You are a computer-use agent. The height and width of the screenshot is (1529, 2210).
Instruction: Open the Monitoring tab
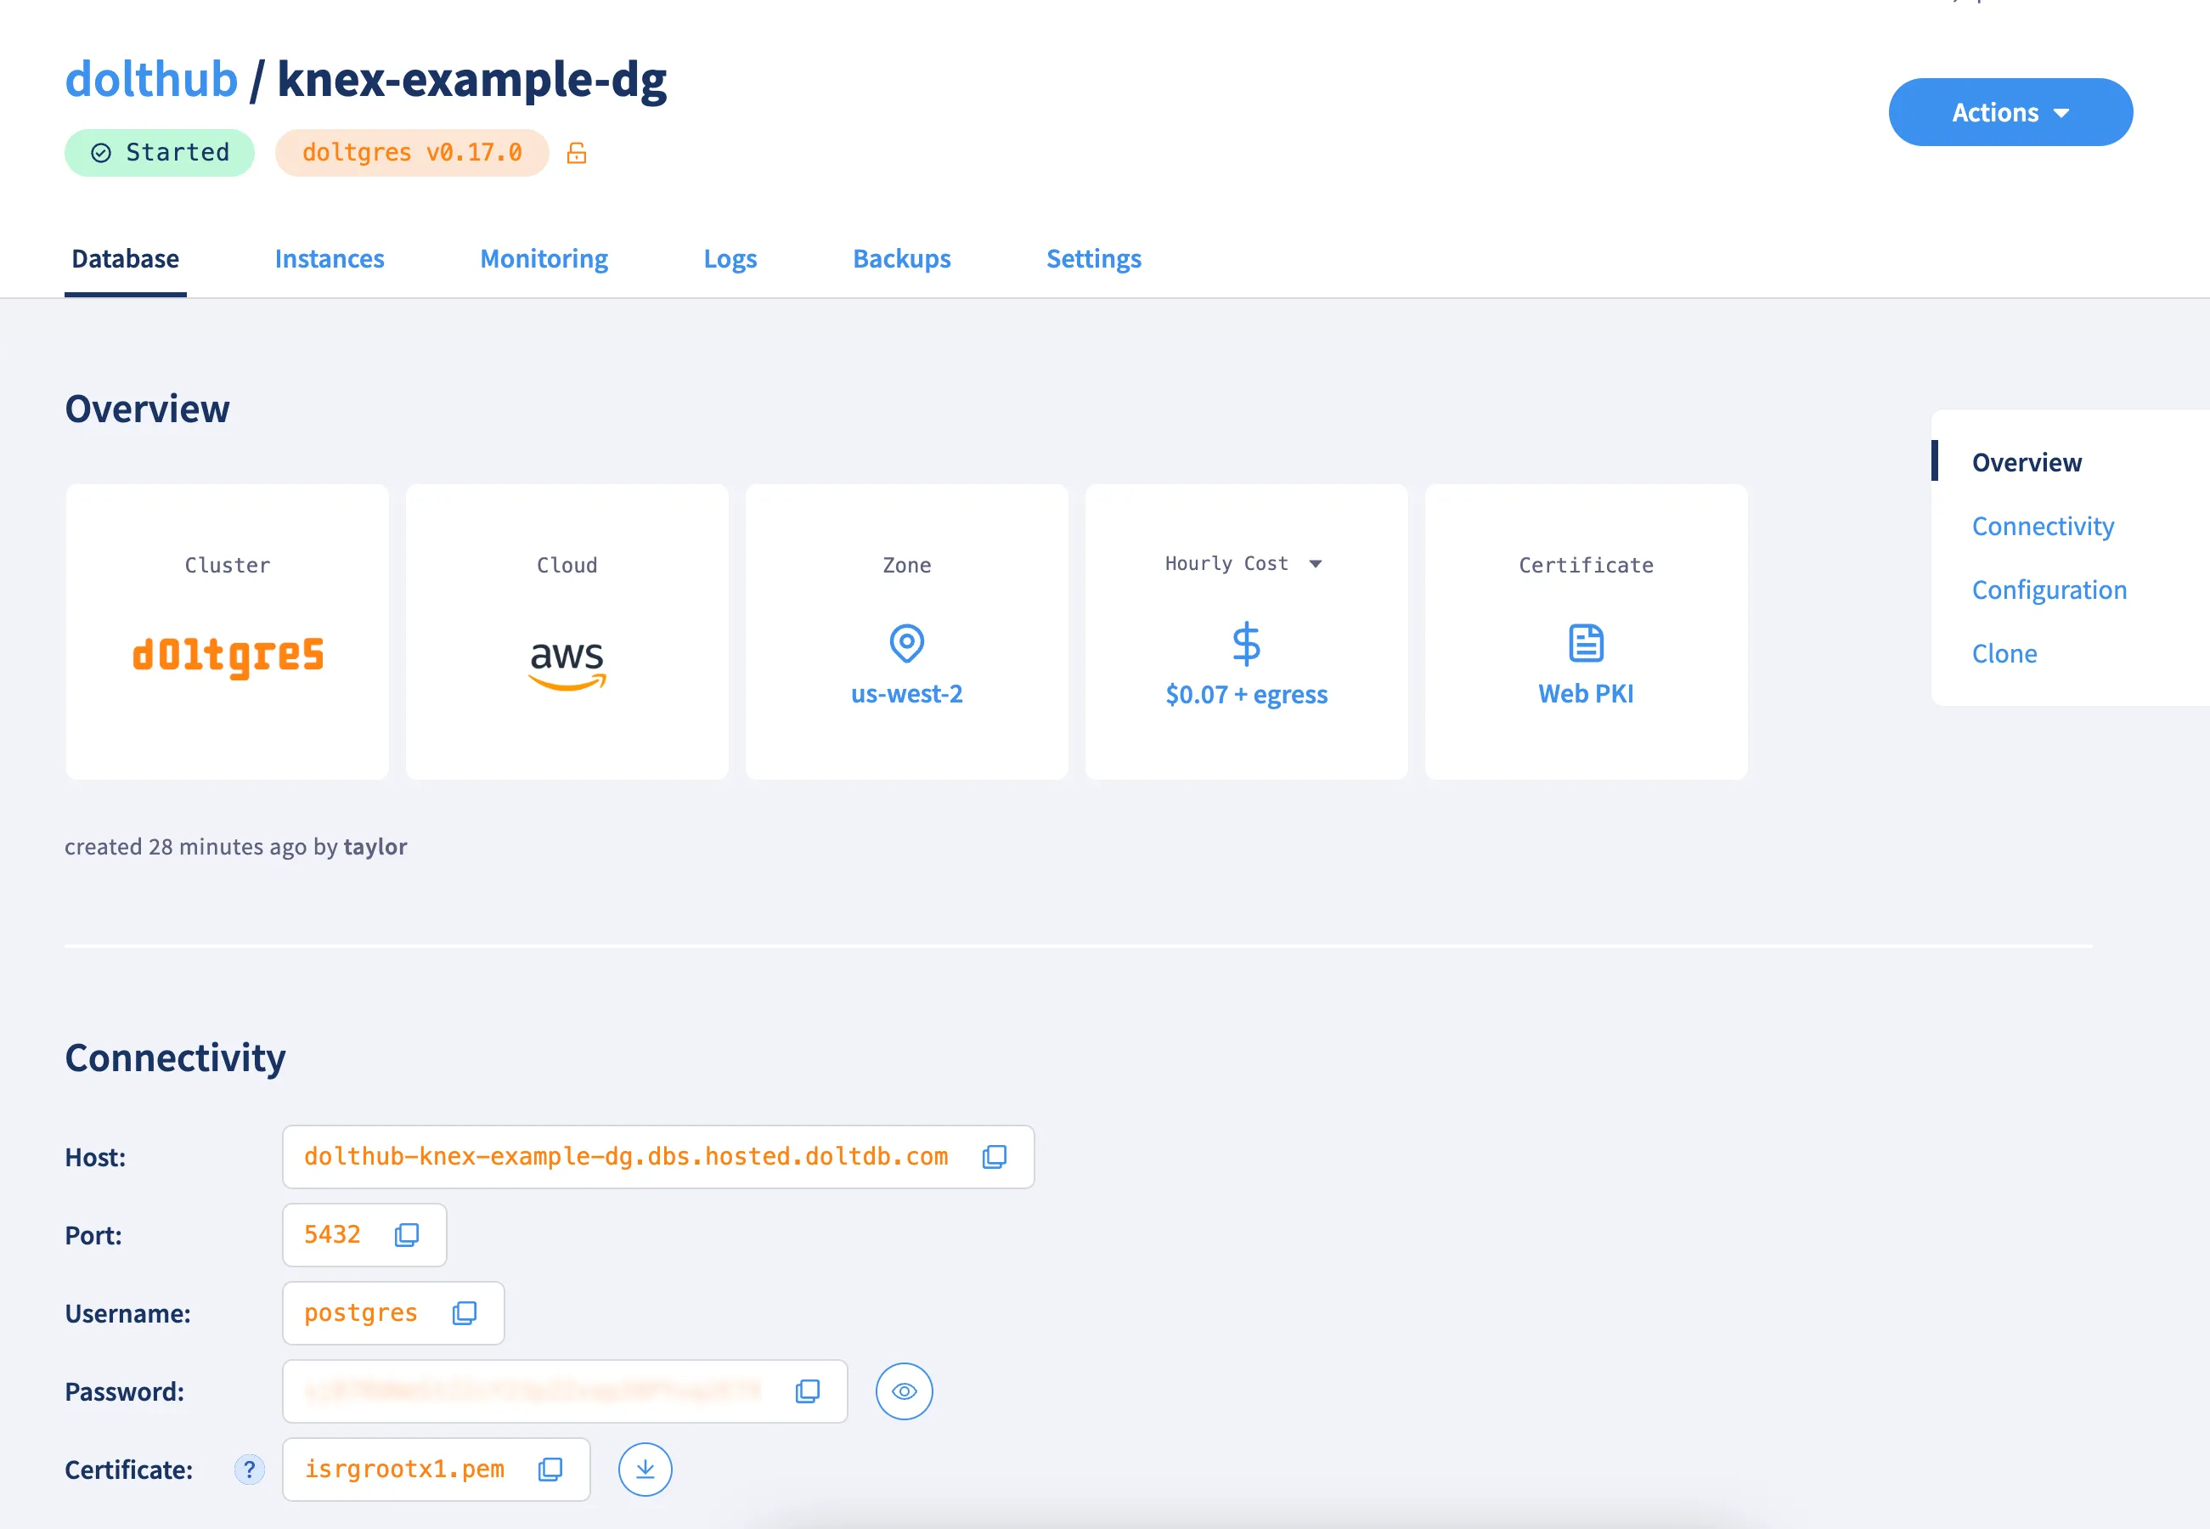(544, 259)
